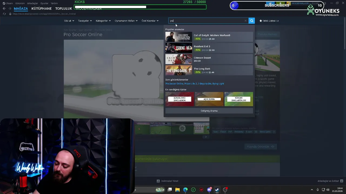Open Discord from the taskbar
The width and height of the screenshot is (346, 194).
[209, 190]
